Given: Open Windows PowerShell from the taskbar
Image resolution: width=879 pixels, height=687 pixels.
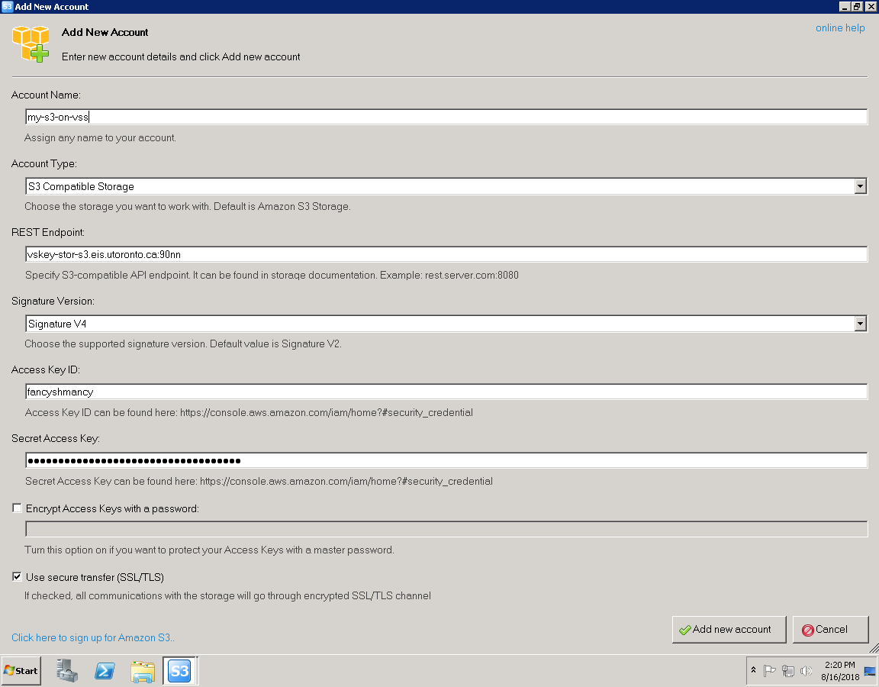Looking at the screenshot, I should (105, 670).
